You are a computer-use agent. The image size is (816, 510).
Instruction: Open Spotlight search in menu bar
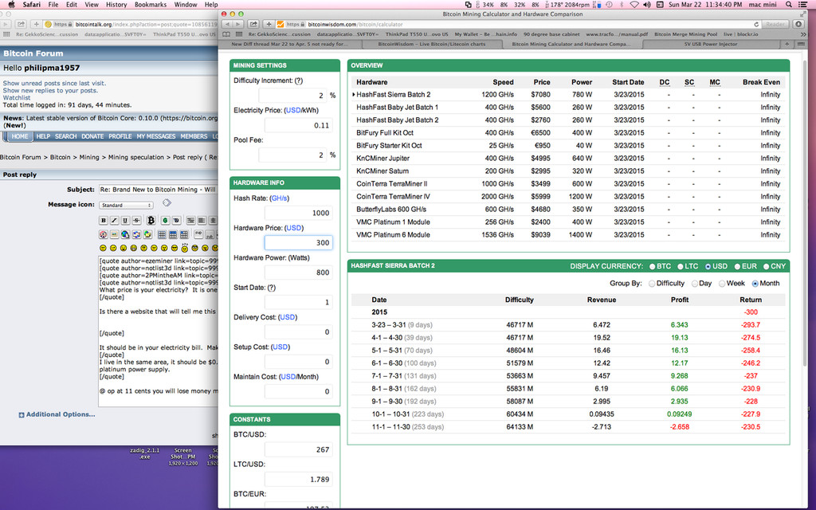(x=789, y=5)
